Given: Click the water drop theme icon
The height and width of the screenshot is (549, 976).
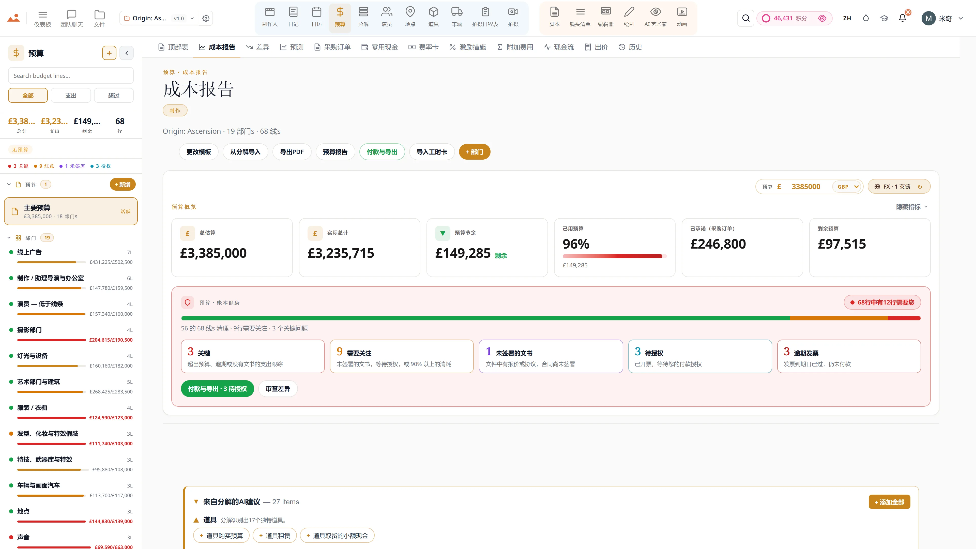Looking at the screenshot, I should click(866, 18).
